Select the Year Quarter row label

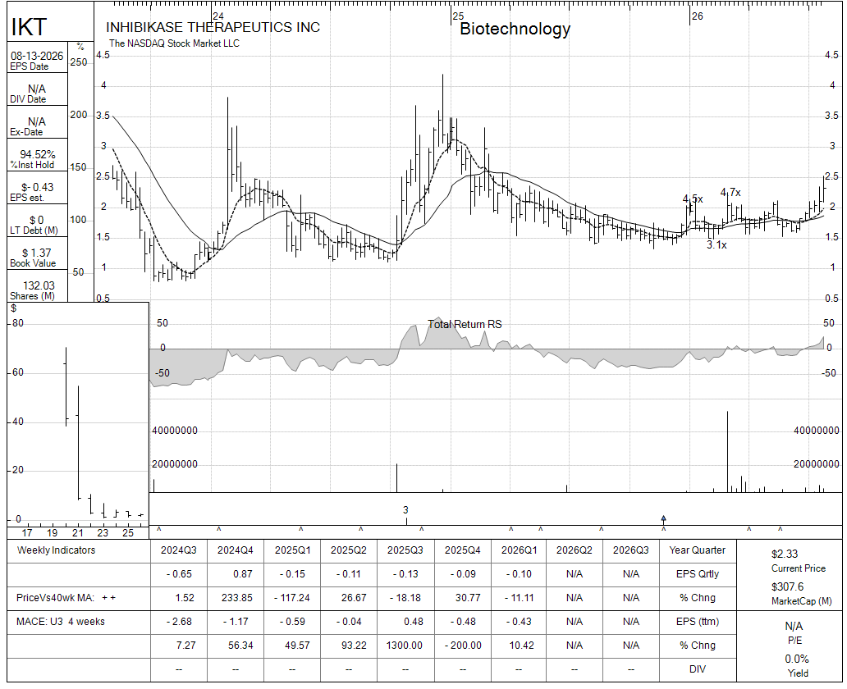[x=698, y=550]
